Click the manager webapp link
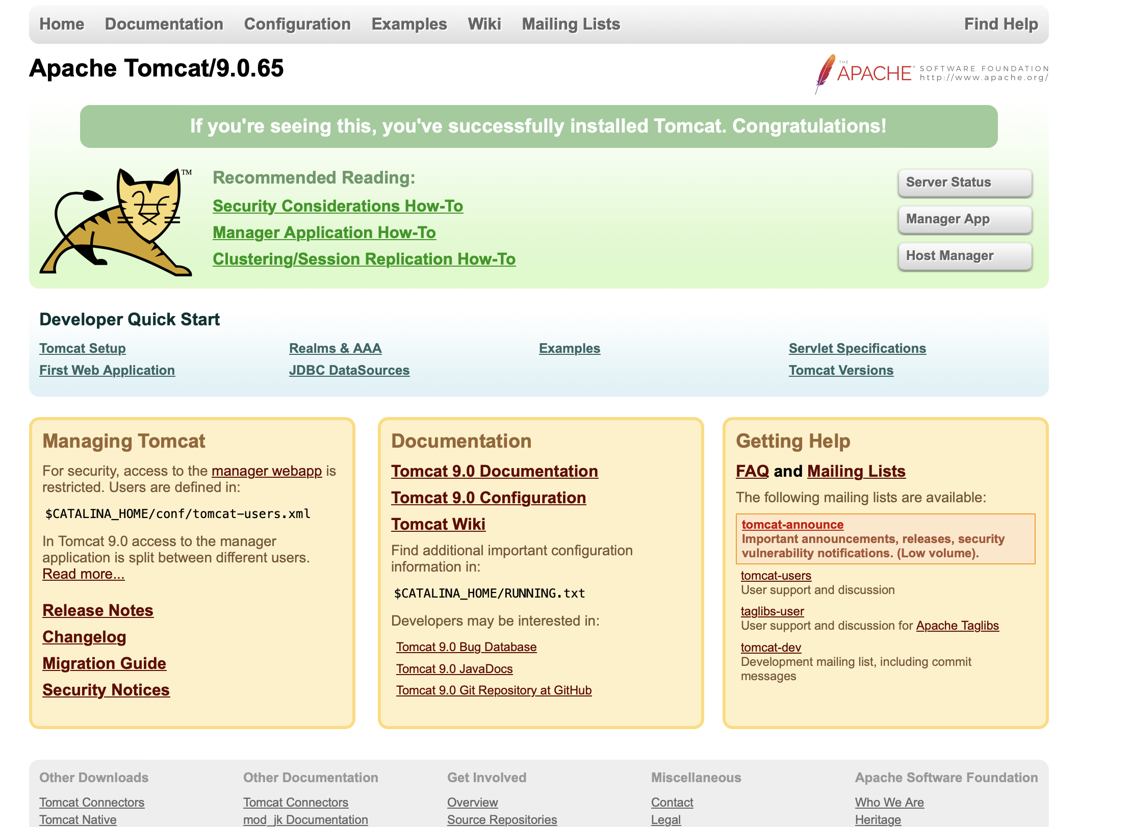Viewport: 1131px width, 827px height. point(267,471)
